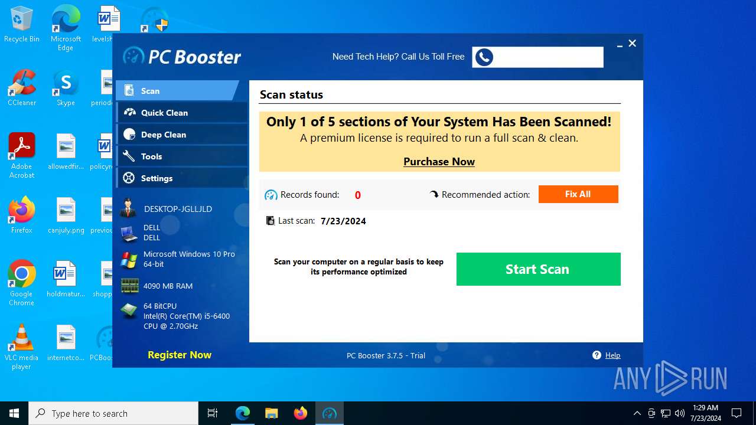Open Edge from the taskbar
Image resolution: width=756 pixels, height=425 pixels.
[243, 413]
